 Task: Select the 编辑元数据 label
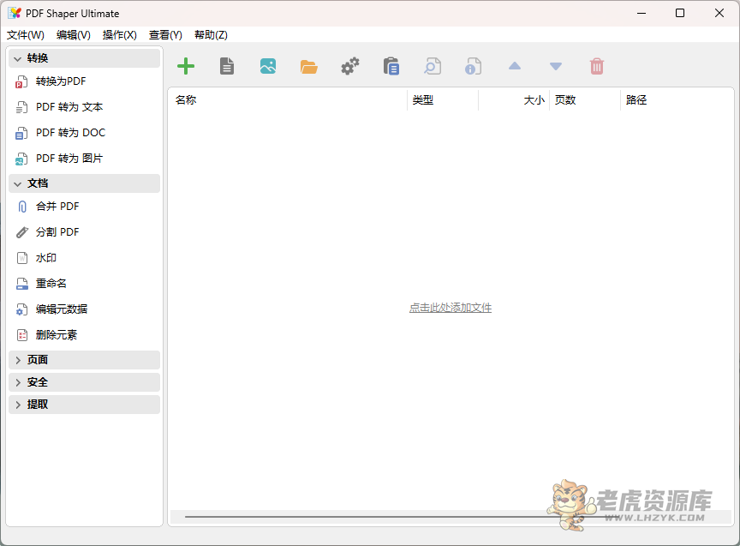click(x=62, y=309)
